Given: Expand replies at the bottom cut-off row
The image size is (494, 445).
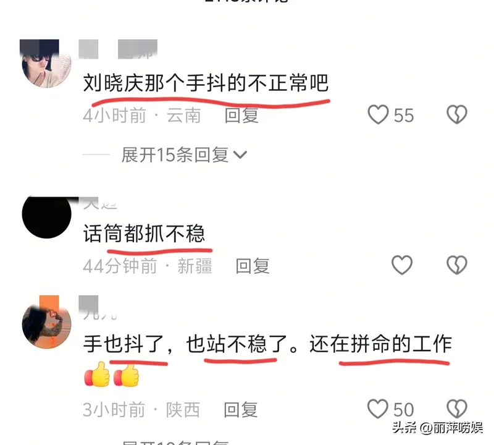Looking at the screenshot, I should [x=175, y=442].
